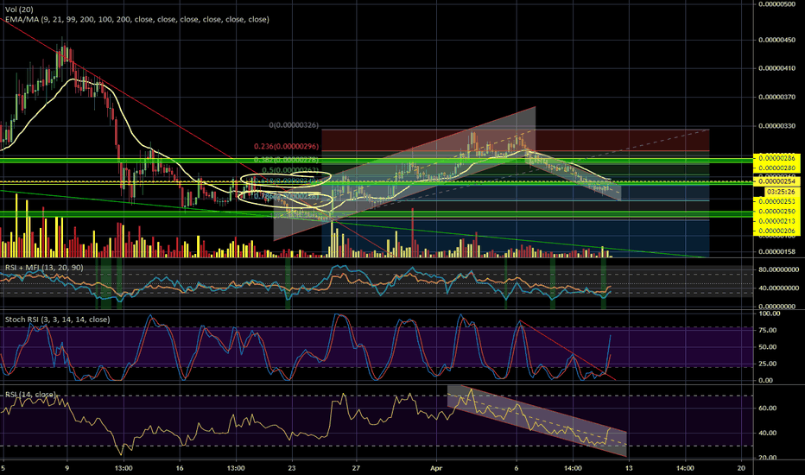
Task: Click the Apr date label on time axis
Action: pyautogui.click(x=436, y=468)
